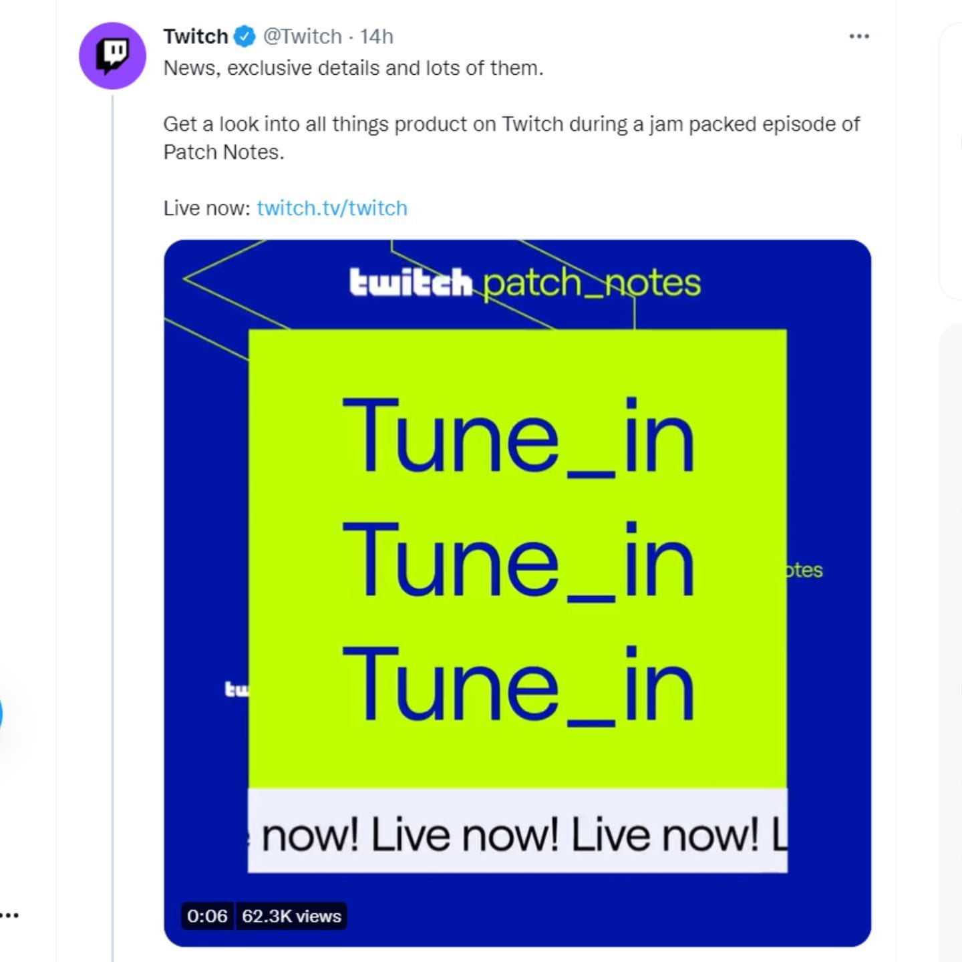Click the blue verified badge beside Twitch

(x=243, y=37)
